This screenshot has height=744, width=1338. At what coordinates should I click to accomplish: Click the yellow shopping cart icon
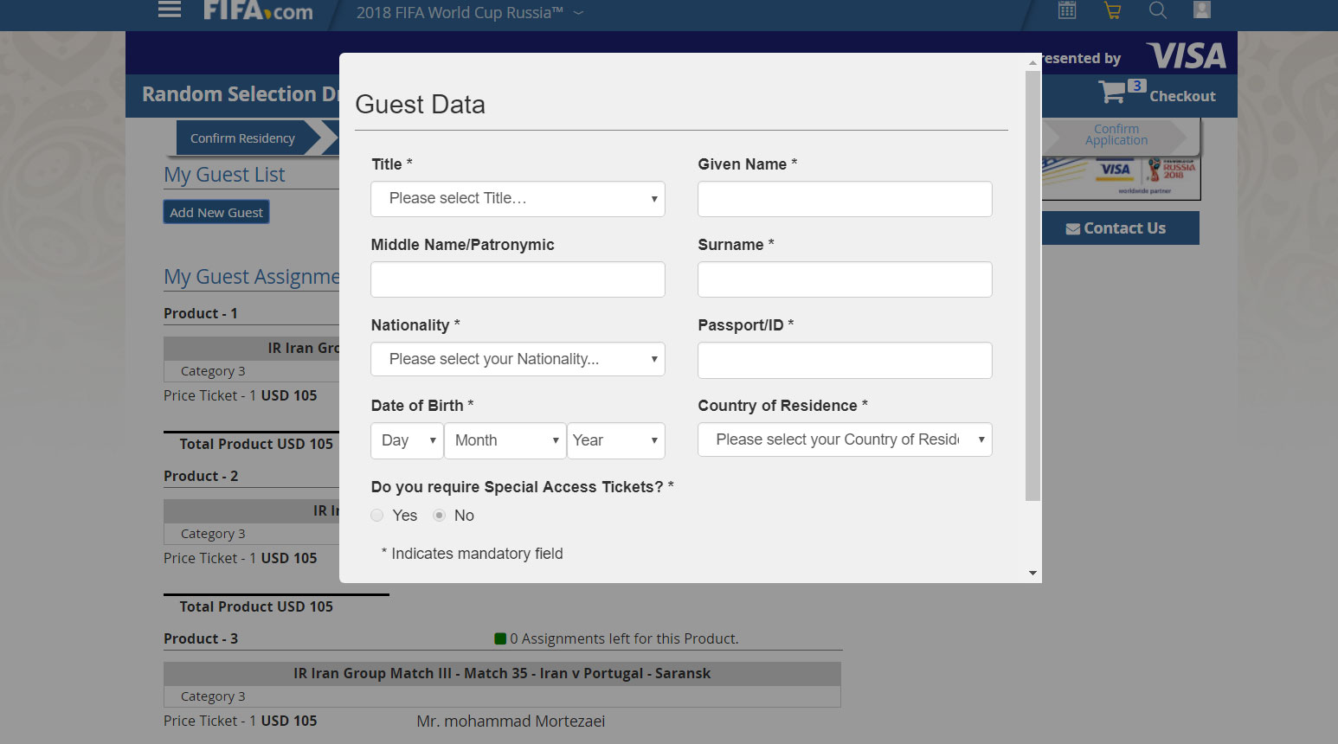[1112, 10]
